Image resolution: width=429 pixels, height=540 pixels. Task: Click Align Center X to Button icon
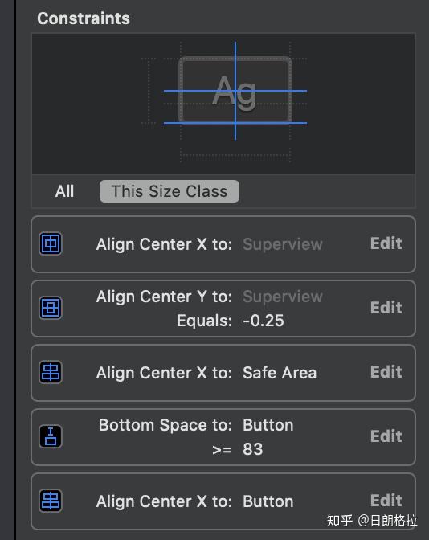coord(51,501)
